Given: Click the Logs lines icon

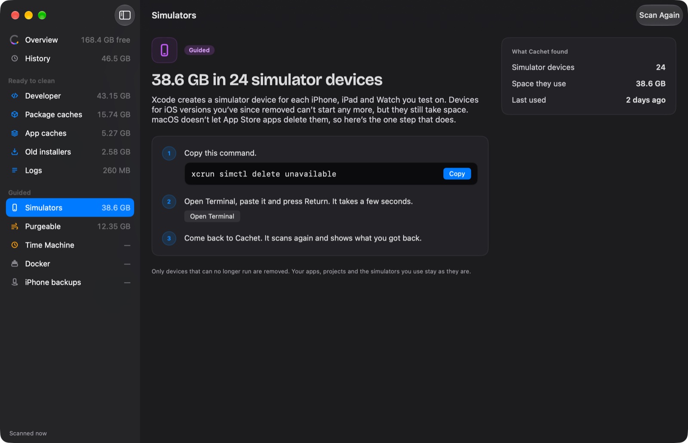Looking at the screenshot, I should (15, 170).
